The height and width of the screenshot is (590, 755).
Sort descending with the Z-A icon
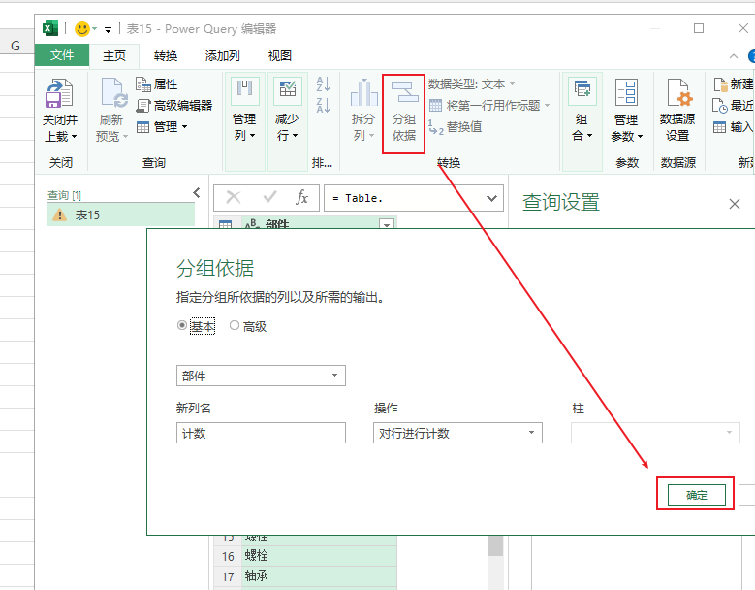coord(323,105)
